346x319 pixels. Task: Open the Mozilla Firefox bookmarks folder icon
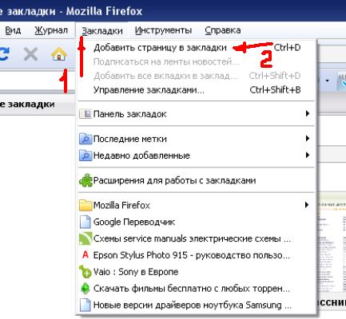pyautogui.click(x=86, y=205)
